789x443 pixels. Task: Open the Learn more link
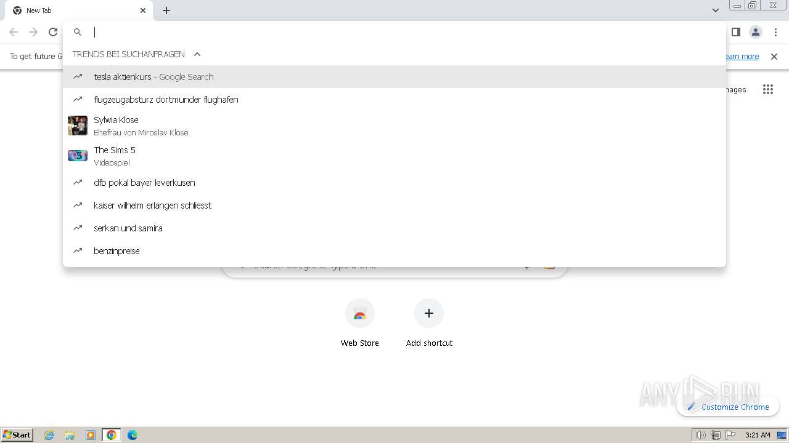tap(742, 57)
